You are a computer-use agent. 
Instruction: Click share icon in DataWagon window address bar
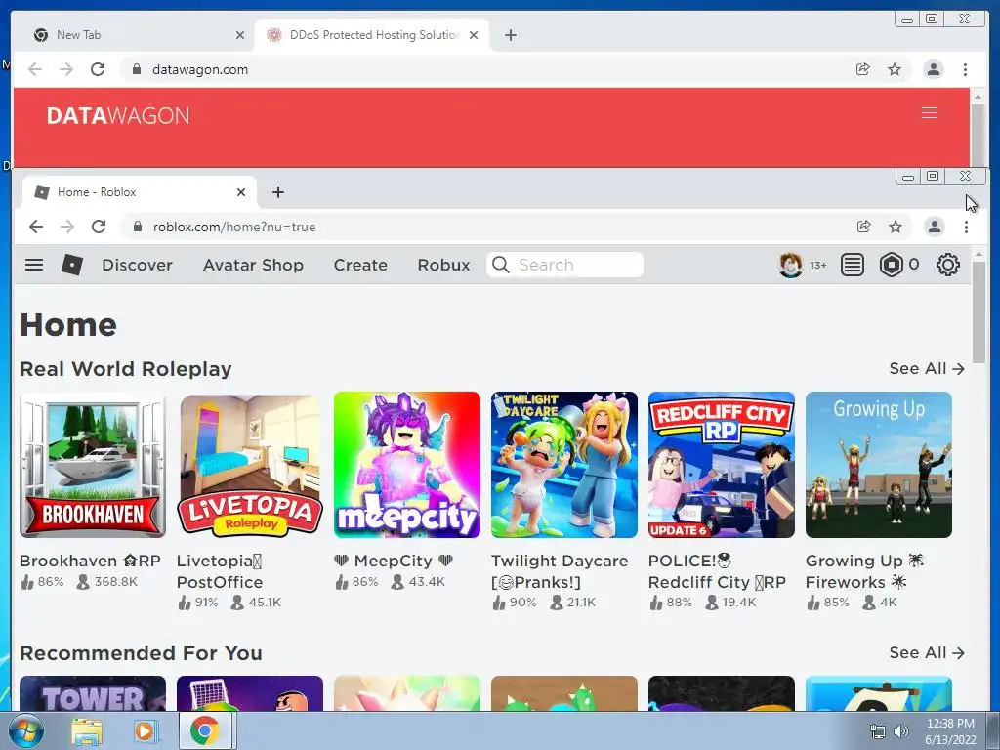pyautogui.click(x=863, y=69)
